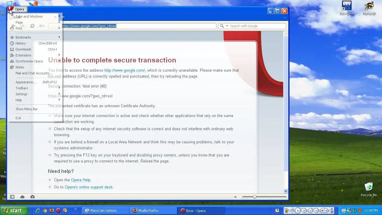Open Opera's online support desk link
382x215 pixels.
(89, 187)
